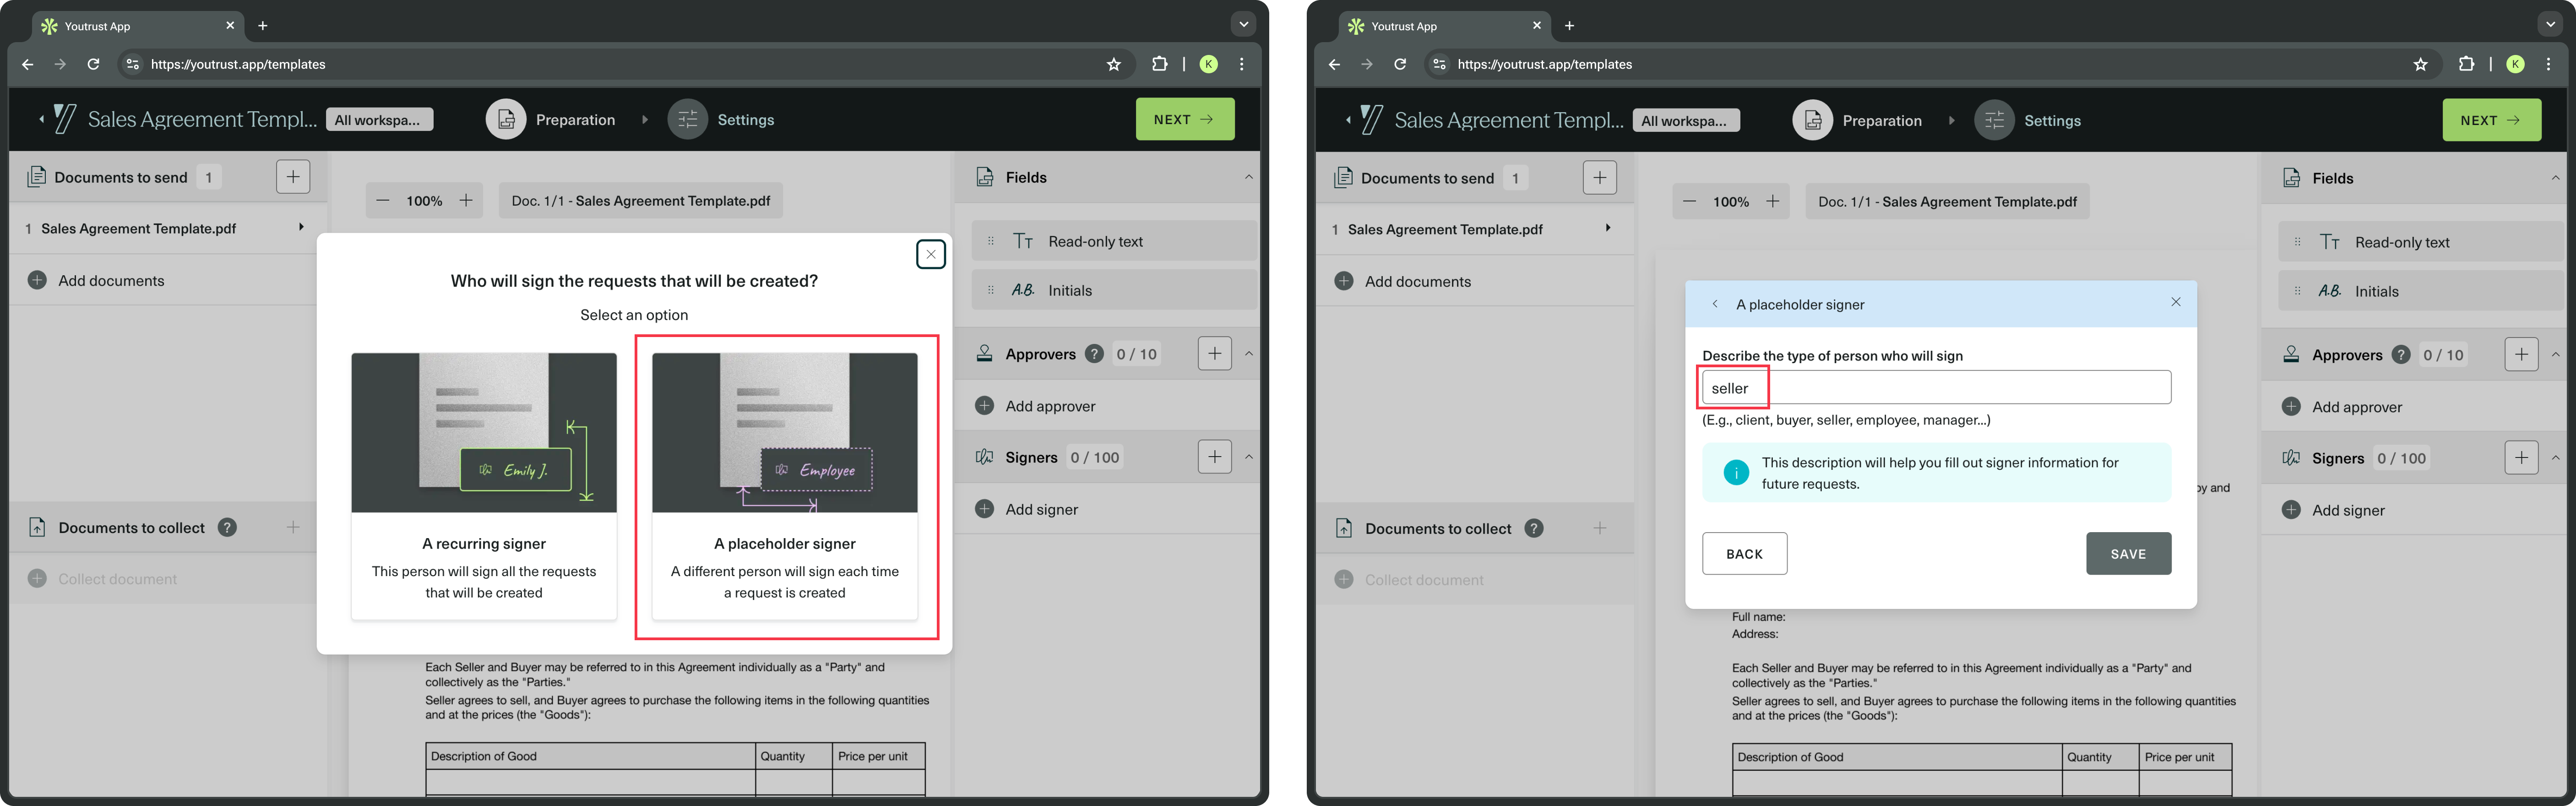Open Approvers help icon in left window
Image resolution: width=2576 pixels, height=806 pixels.
tap(1094, 354)
